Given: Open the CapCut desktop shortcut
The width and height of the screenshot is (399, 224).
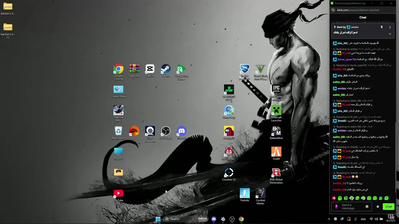Looking at the screenshot, I should coord(150,71).
